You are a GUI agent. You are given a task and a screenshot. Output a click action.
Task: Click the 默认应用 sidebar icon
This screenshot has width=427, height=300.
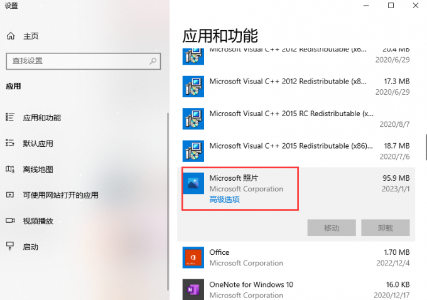point(10,143)
